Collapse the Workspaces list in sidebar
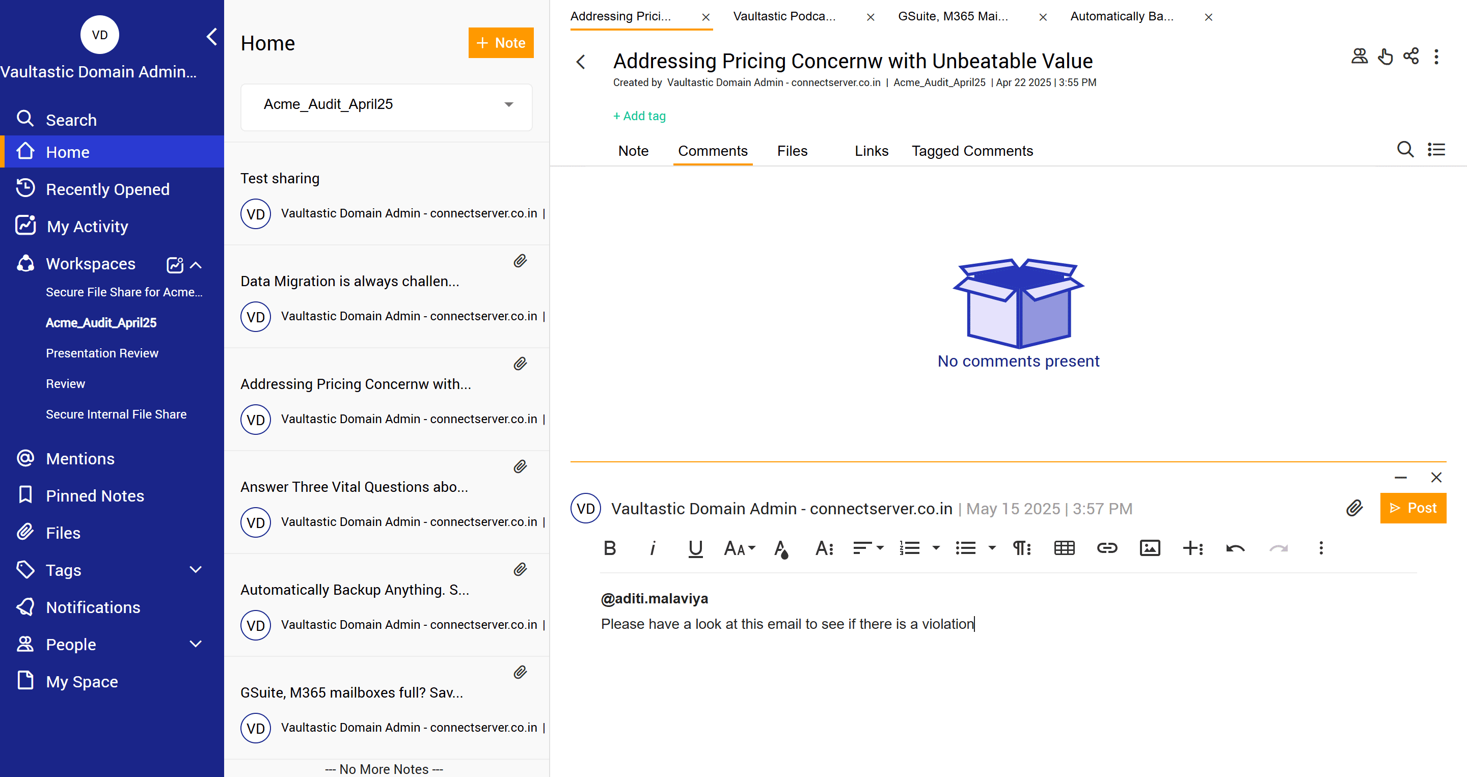The width and height of the screenshot is (1467, 777). (196, 265)
